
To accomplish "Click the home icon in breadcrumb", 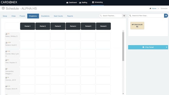I will tap(150, 8).
